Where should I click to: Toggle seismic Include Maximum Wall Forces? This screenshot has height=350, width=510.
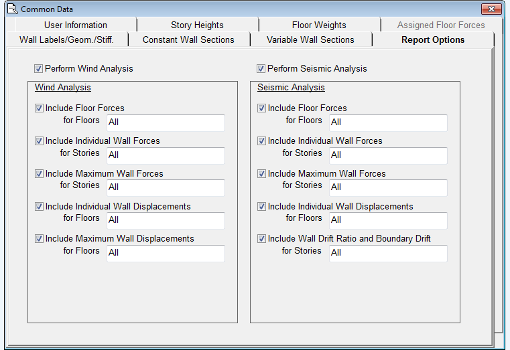click(x=262, y=173)
